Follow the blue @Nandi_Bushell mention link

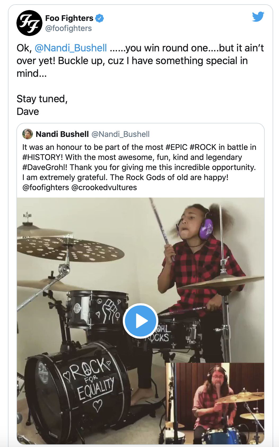pos(71,48)
